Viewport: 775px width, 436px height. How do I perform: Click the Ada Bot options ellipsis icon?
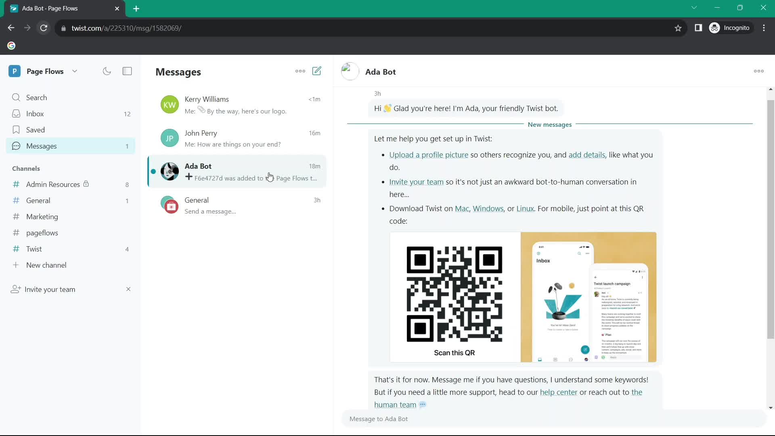click(758, 71)
